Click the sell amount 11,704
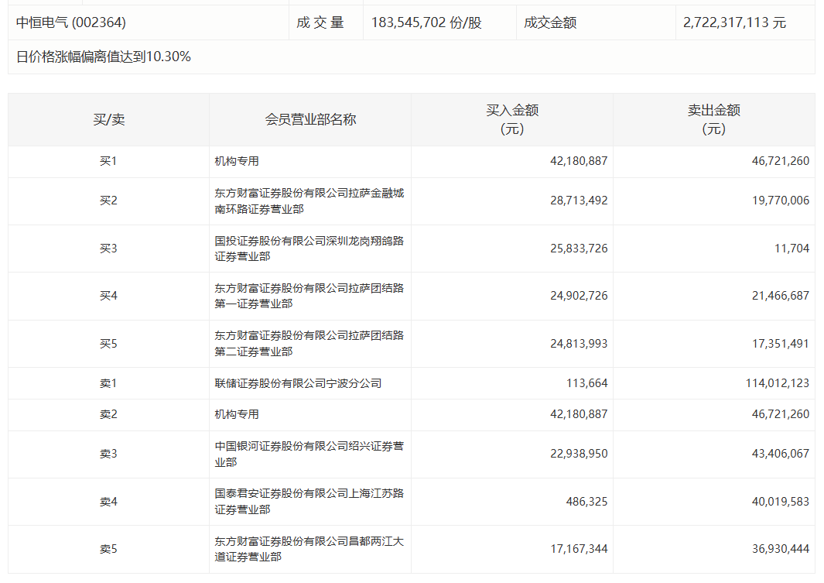 792,249
